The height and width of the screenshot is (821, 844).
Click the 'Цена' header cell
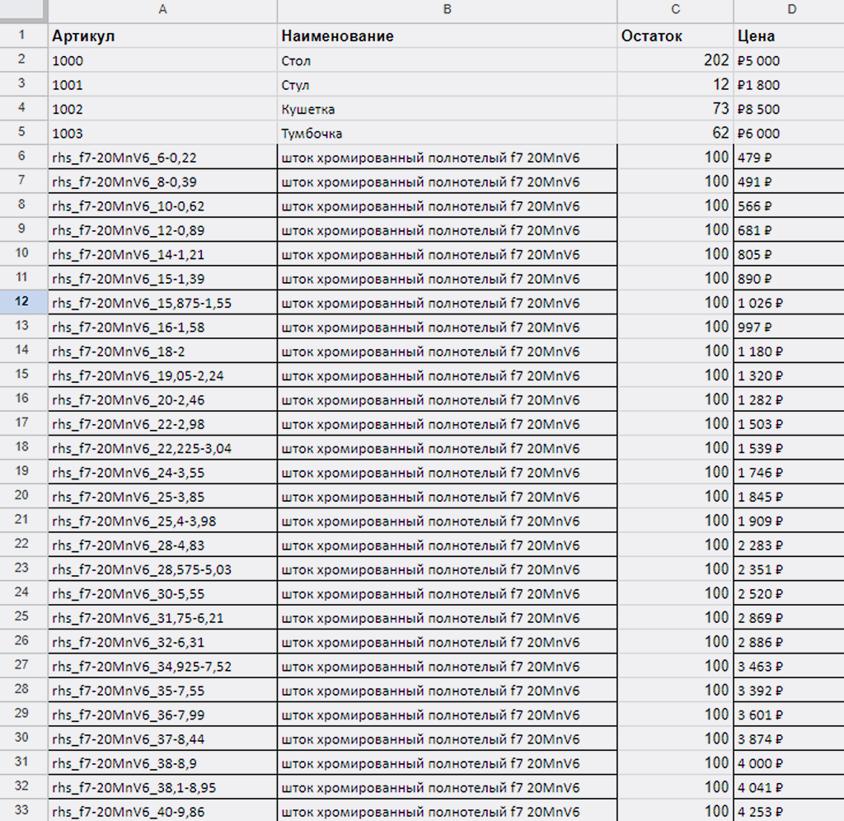tap(789, 35)
